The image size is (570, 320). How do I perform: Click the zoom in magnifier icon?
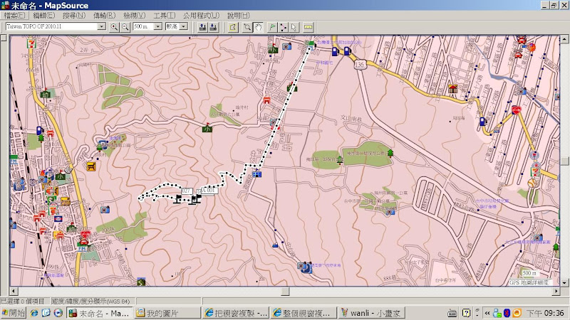(x=114, y=26)
